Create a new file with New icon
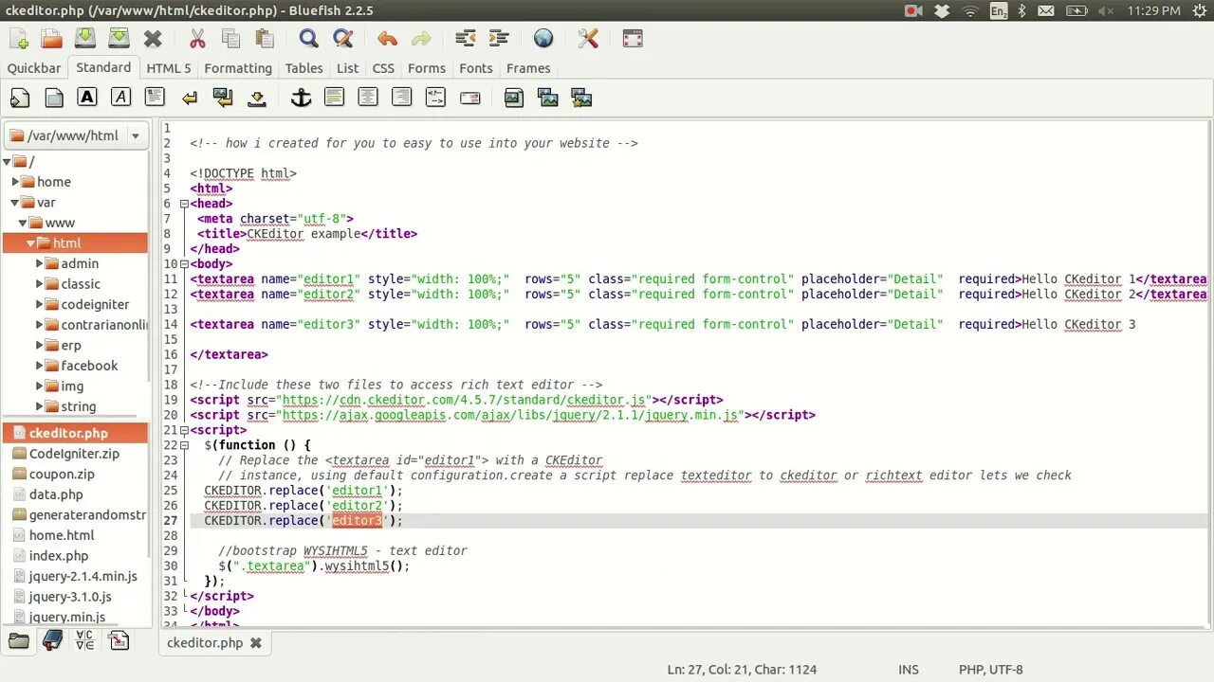Screen dimensions: 1214x682 tap(19, 39)
